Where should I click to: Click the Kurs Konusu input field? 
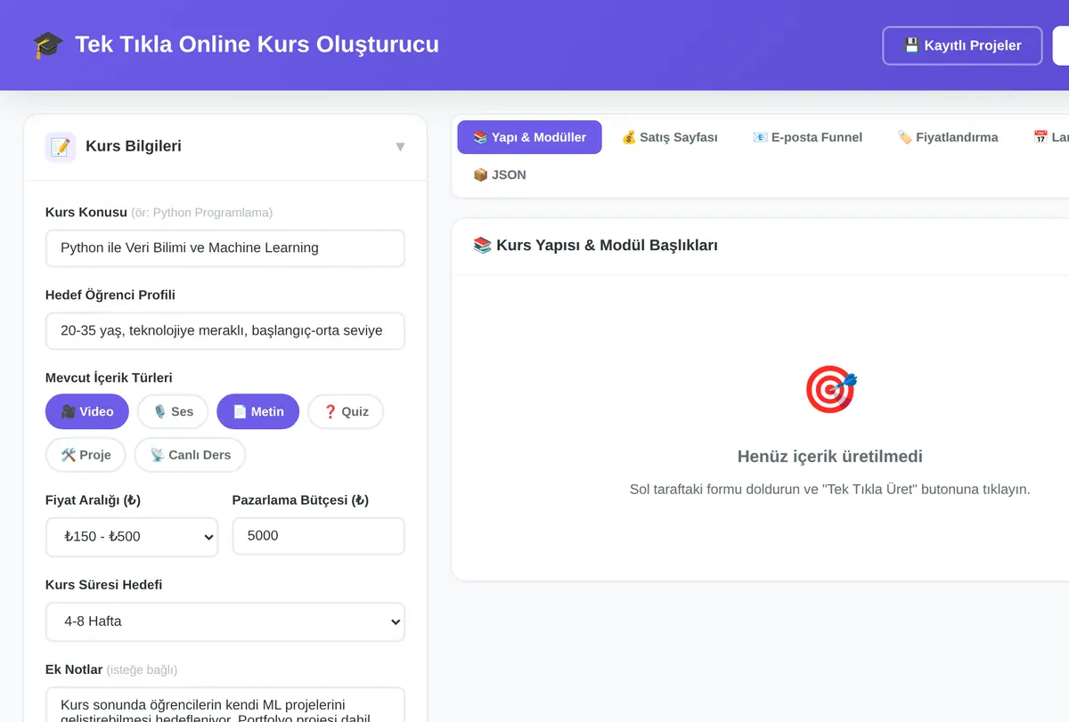pos(225,248)
